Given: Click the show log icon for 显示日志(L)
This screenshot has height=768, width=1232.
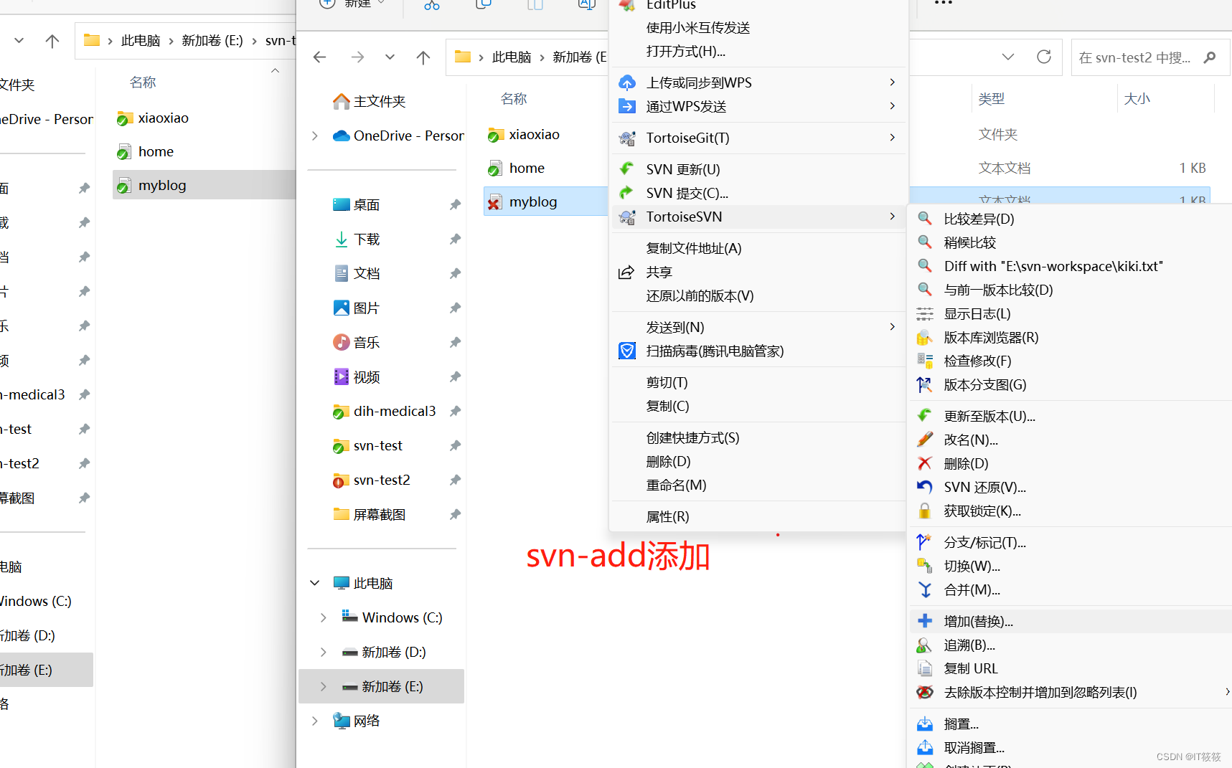Looking at the screenshot, I should pos(925,313).
